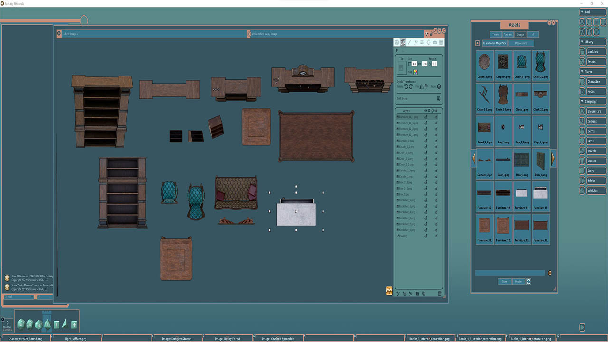Toggle the lightbulb icon in the Layers header

click(433, 111)
